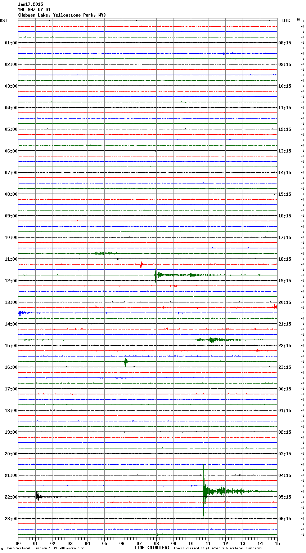Click the 23:15 UTC row label
This screenshot has width=306, height=553.
click(285, 367)
